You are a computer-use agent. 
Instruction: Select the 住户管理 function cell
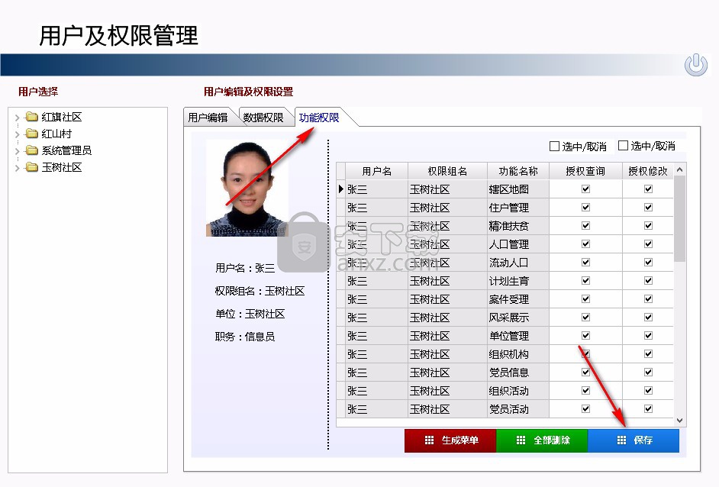tap(517, 208)
